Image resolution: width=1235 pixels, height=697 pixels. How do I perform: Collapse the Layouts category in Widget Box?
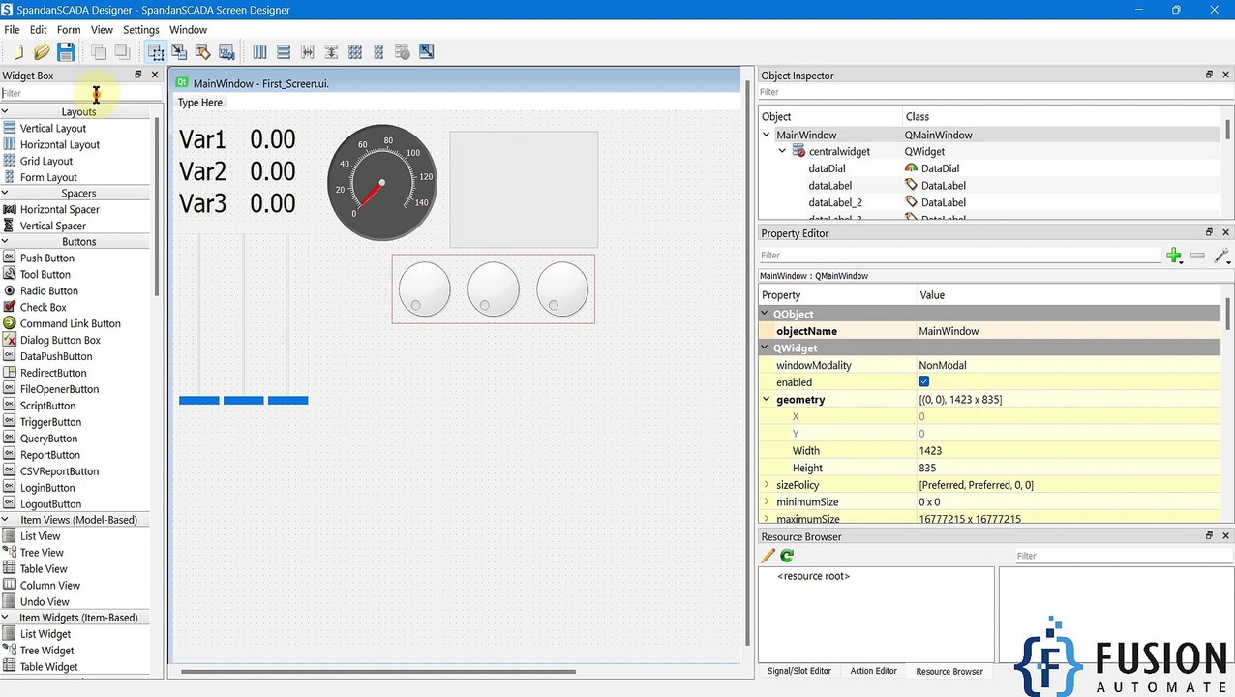pyautogui.click(x=5, y=112)
